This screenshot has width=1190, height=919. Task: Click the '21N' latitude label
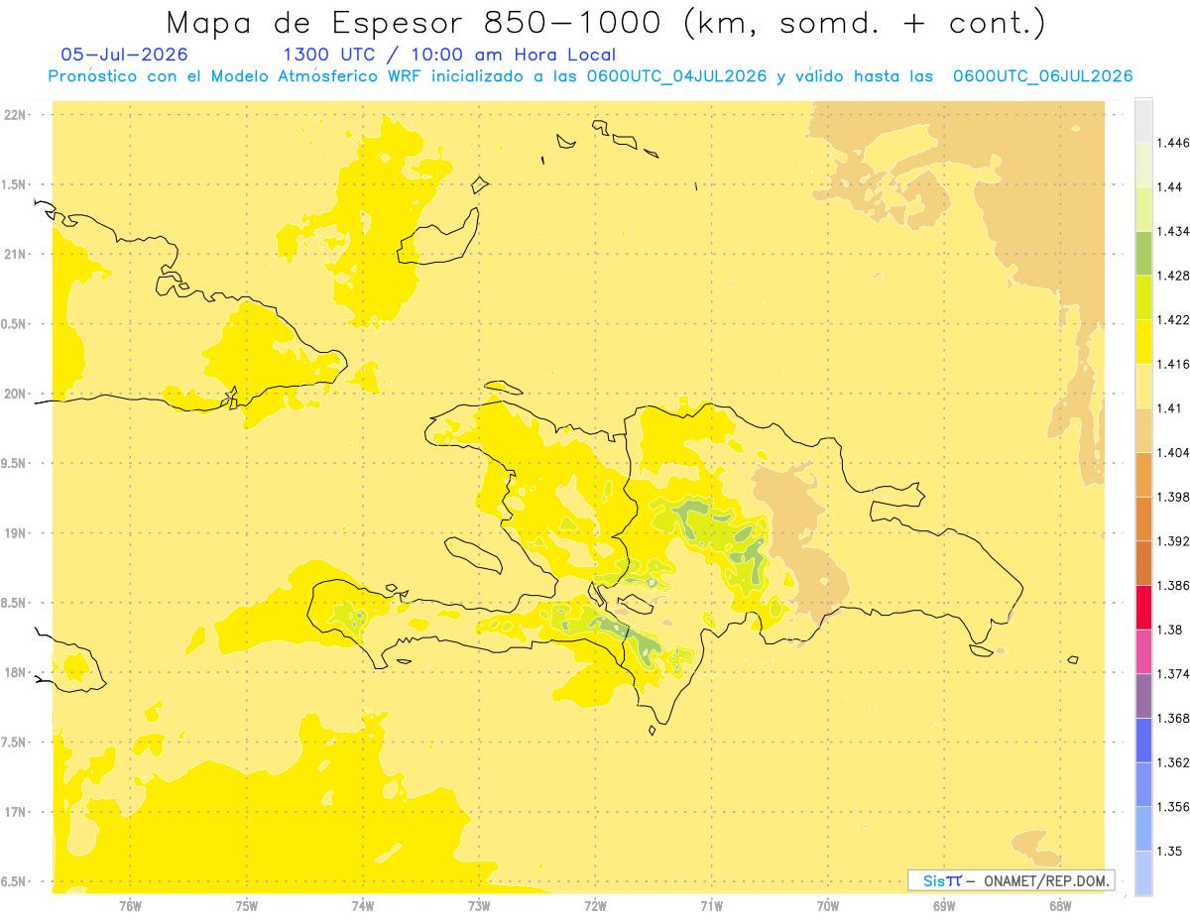click(14, 254)
